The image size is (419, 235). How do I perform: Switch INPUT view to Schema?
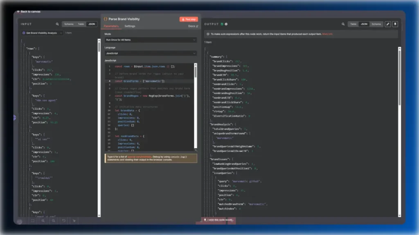pyautogui.click(x=69, y=24)
